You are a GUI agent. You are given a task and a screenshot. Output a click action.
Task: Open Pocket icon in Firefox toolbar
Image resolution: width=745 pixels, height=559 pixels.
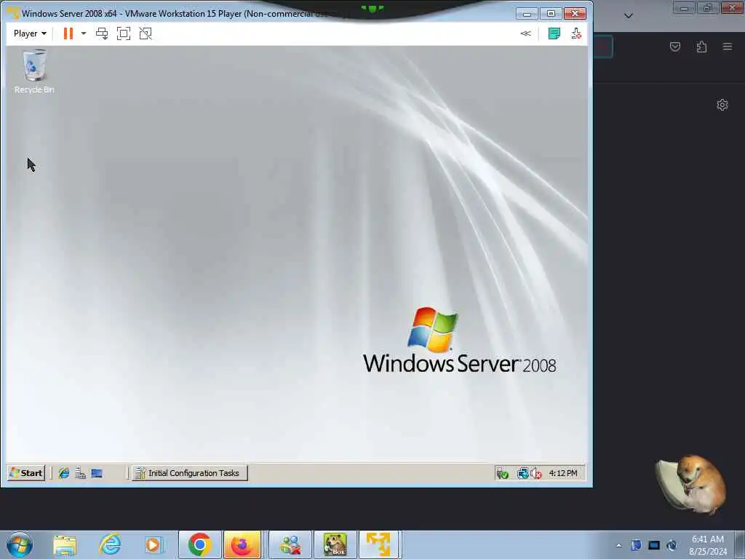(675, 47)
